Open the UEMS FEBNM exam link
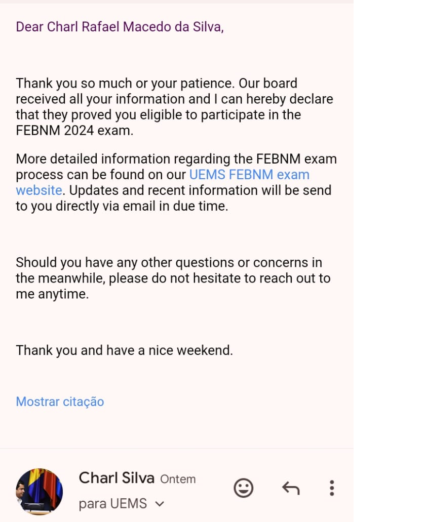Viewport: 424px width, 522px height. click(249, 175)
